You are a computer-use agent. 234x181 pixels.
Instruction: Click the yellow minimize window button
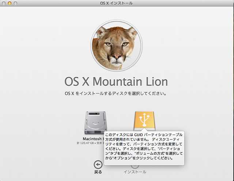pos(10,3)
